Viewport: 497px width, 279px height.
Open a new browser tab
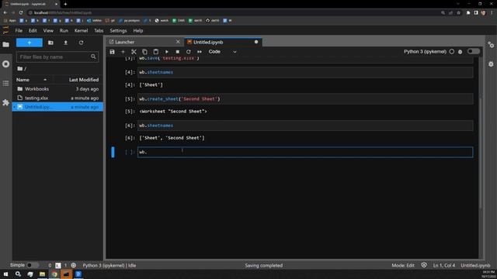pos(65,4)
